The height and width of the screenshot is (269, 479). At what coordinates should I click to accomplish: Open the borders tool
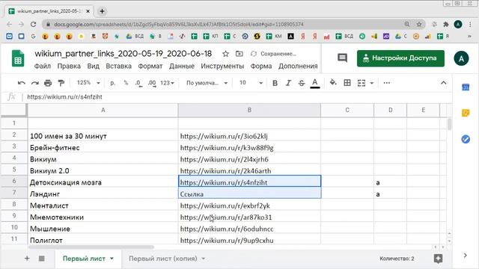347,83
